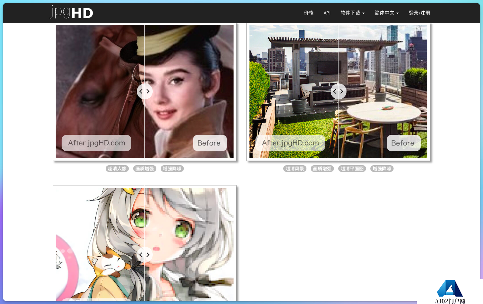Click 增强降噪 tag under rooftop image

click(382, 169)
